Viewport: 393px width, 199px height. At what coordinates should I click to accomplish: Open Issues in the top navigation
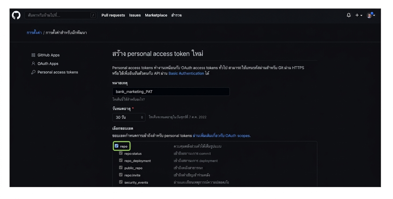point(135,15)
